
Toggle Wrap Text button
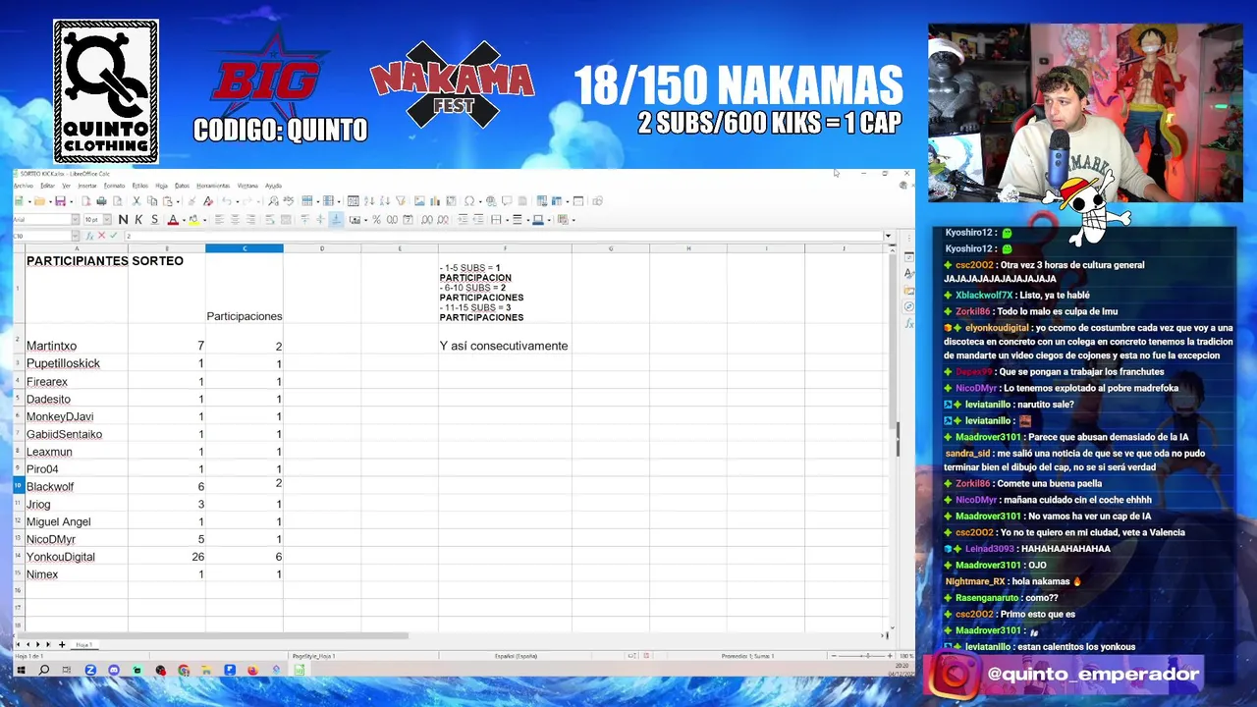pyautogui.click(x=270, y=219)
